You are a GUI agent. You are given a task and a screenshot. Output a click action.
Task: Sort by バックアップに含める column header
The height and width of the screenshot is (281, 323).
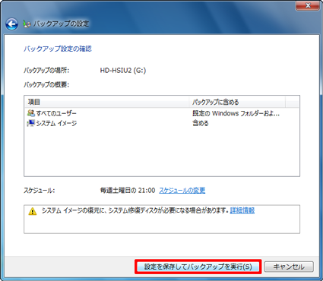pyautogui.click(x=237, y=102)
